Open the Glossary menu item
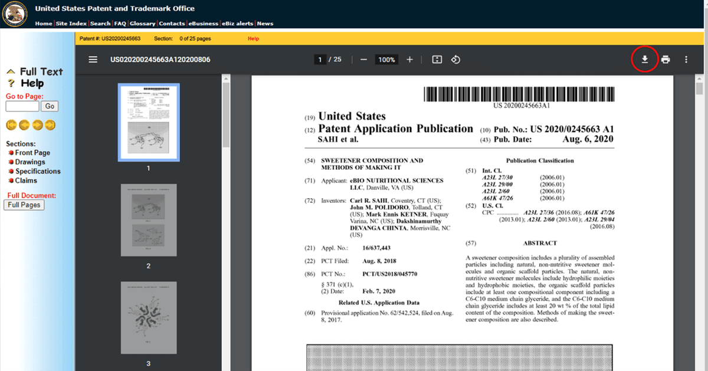Screen dimensions: 708x371 [x=142, y=24]
